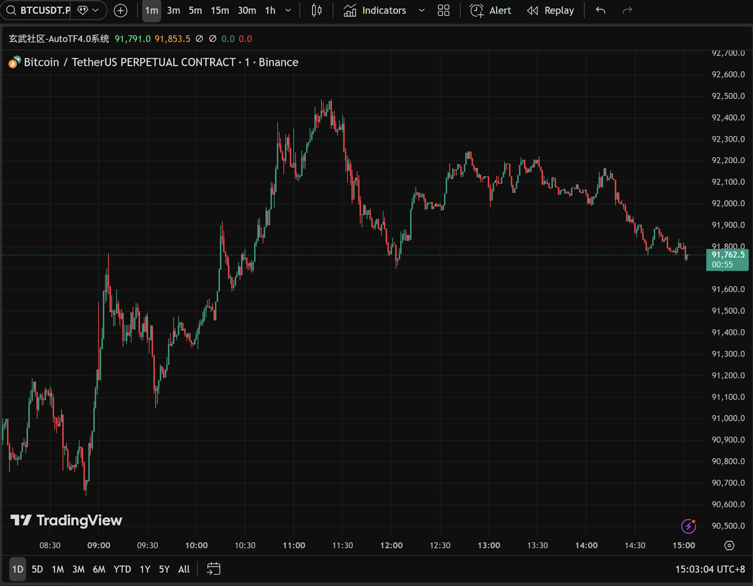The width and height of the screenshot is (753, 586).
Task: Select the 5m timeframe
Action: (x=195, y=10)
